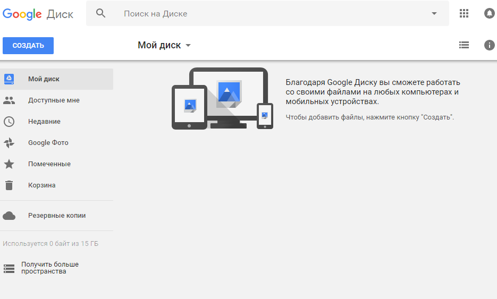Click the pinwheel Google Фото icon
497x299 pixels.
pos(9,143)
